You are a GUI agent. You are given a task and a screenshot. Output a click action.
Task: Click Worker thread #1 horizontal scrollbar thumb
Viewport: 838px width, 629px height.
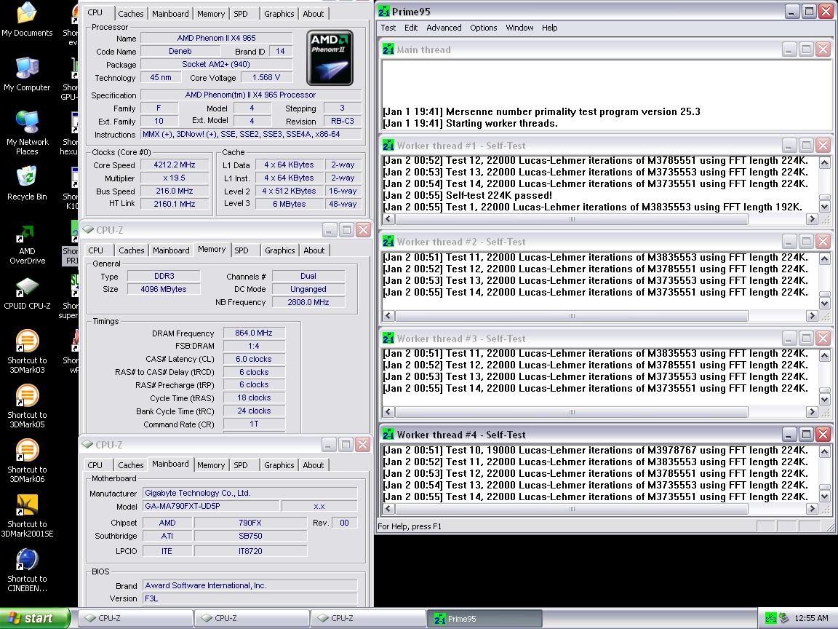pyautogui.click(x=571, y=218)
